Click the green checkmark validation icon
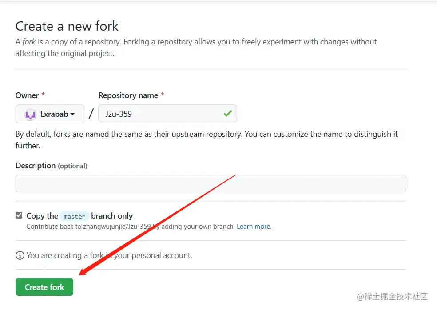The image size is (437, 310). [228, 114]
